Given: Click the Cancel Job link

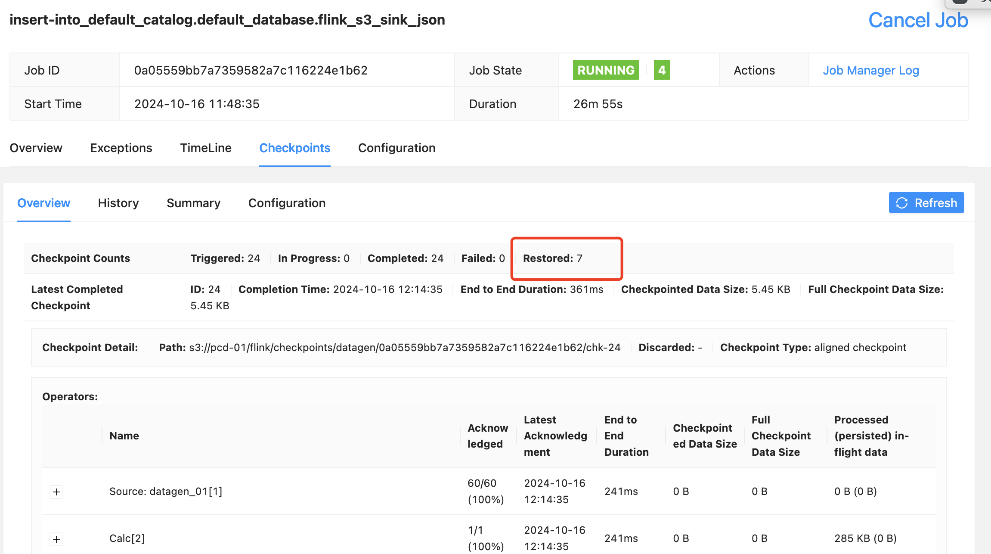Looking at the screenshot, I should pos(918,20).
